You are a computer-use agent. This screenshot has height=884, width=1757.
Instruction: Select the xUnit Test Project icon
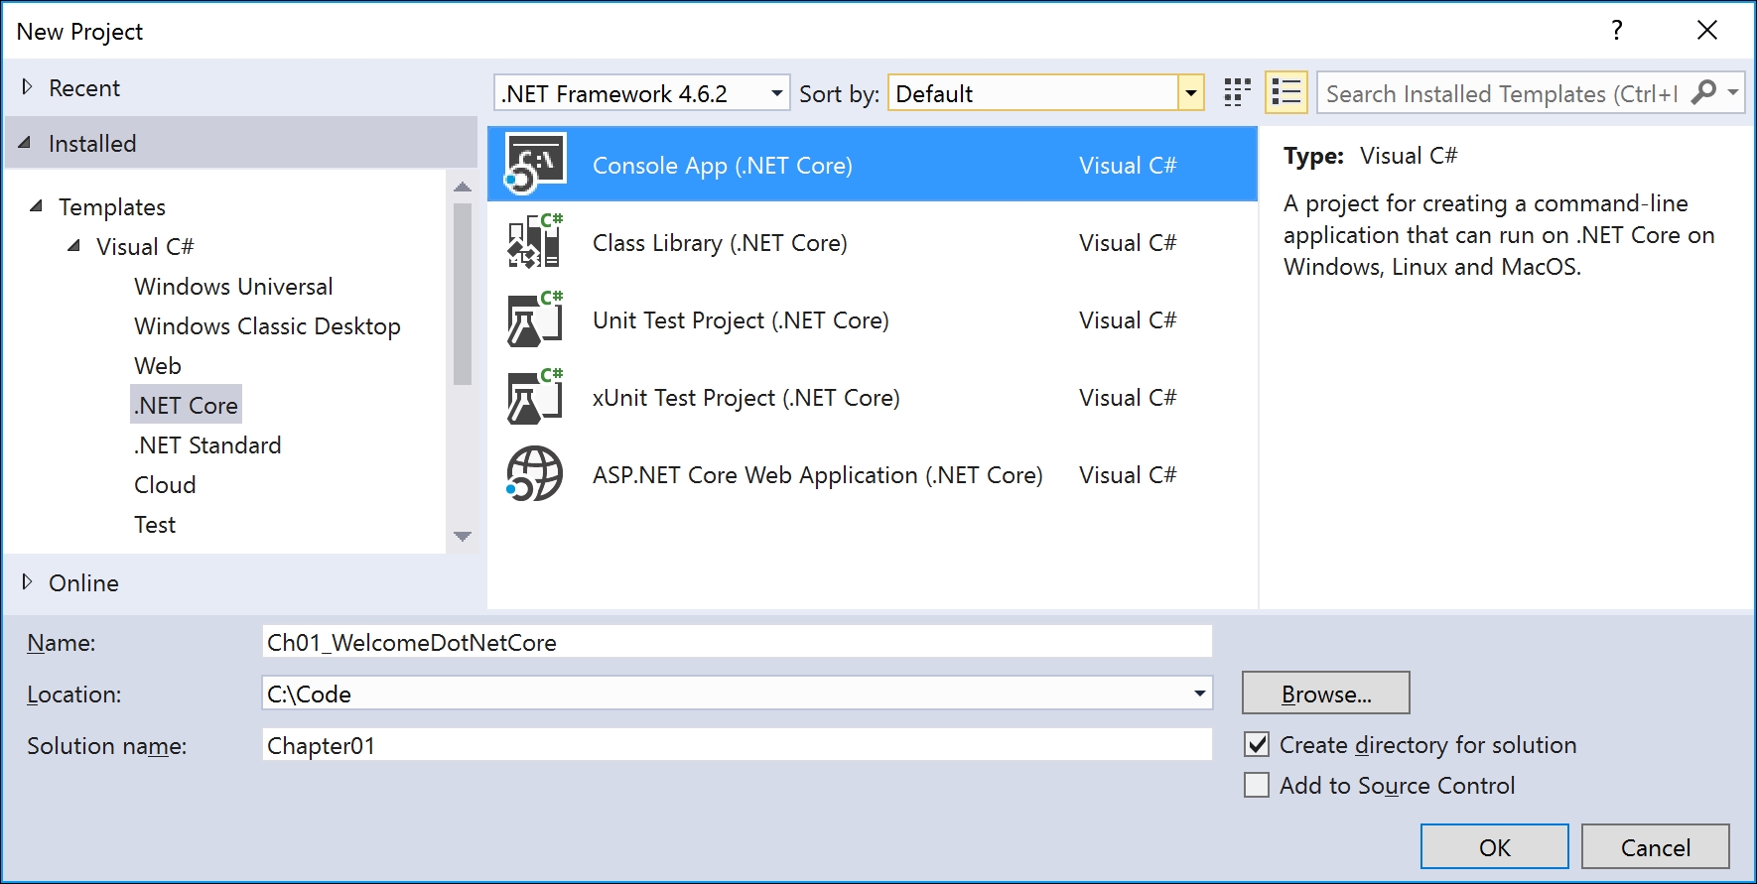tap(535, 396)
